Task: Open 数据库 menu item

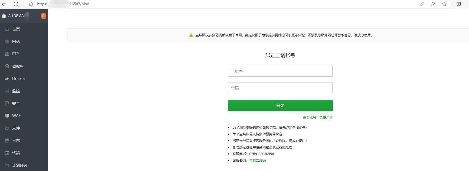Action: tap(24, 66)
